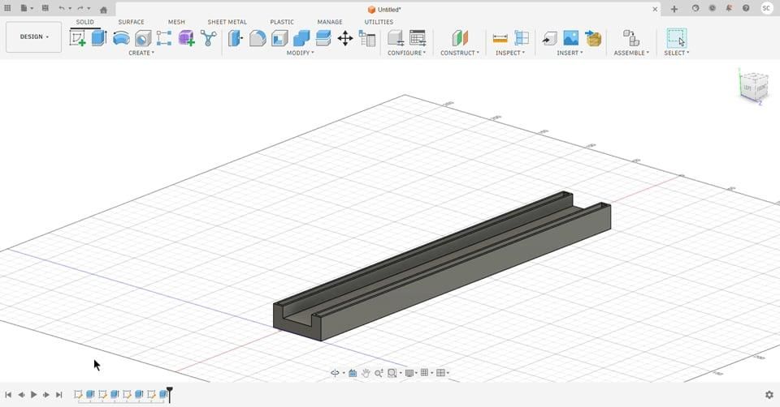Select the Interference tool icon

pyautogui.click(x=522, y=38)
